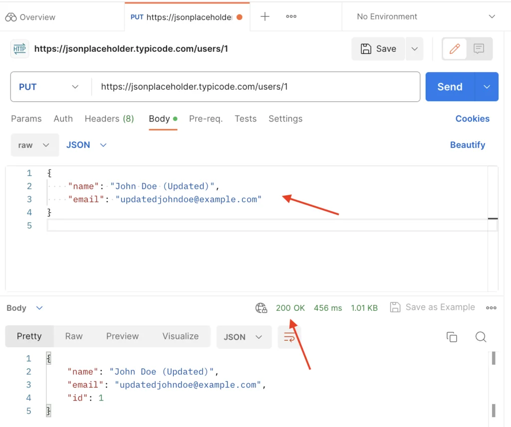Image resolution: width=511 pixels, height=427 pixels.
Task: Change the request body JSON format dropdown
Action: tap(86, 145)
